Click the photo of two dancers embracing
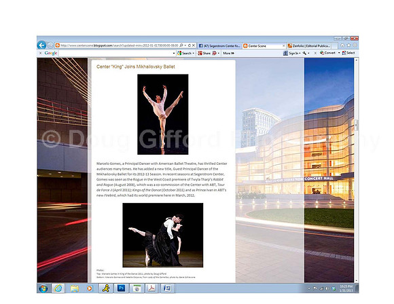Screen dimensions: 394x304 (x=163, y=235)
